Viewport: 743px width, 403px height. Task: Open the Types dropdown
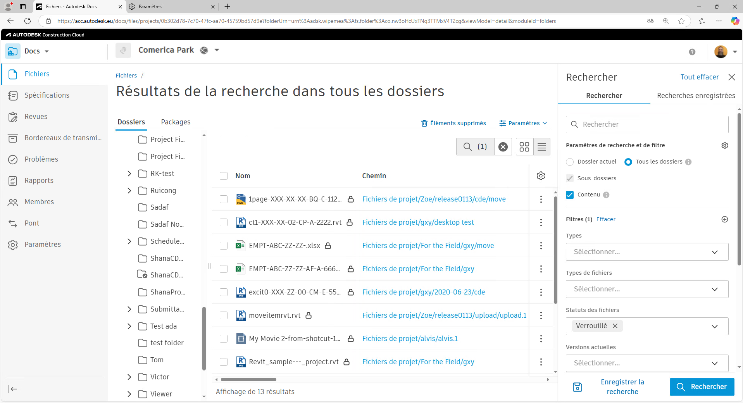click(x=646, y=252)
